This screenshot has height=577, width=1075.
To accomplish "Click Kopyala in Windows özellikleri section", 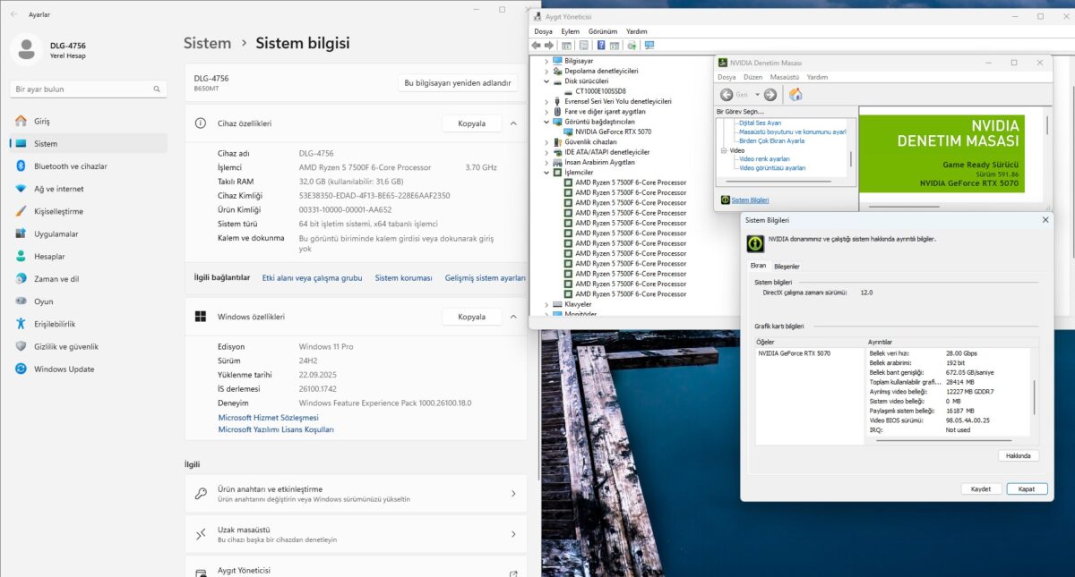I will click(x=472, y=317).
